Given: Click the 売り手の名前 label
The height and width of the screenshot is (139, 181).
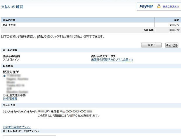Looking at the screenshot, I should [11, 56].
